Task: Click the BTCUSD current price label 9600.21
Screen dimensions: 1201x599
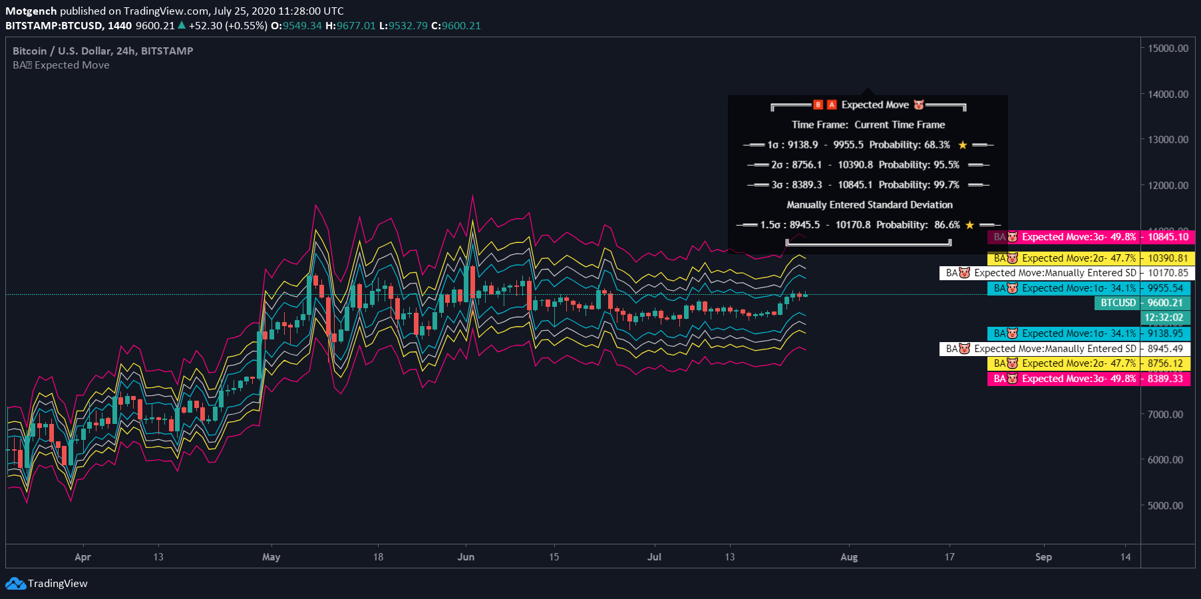Action: 1142,303
